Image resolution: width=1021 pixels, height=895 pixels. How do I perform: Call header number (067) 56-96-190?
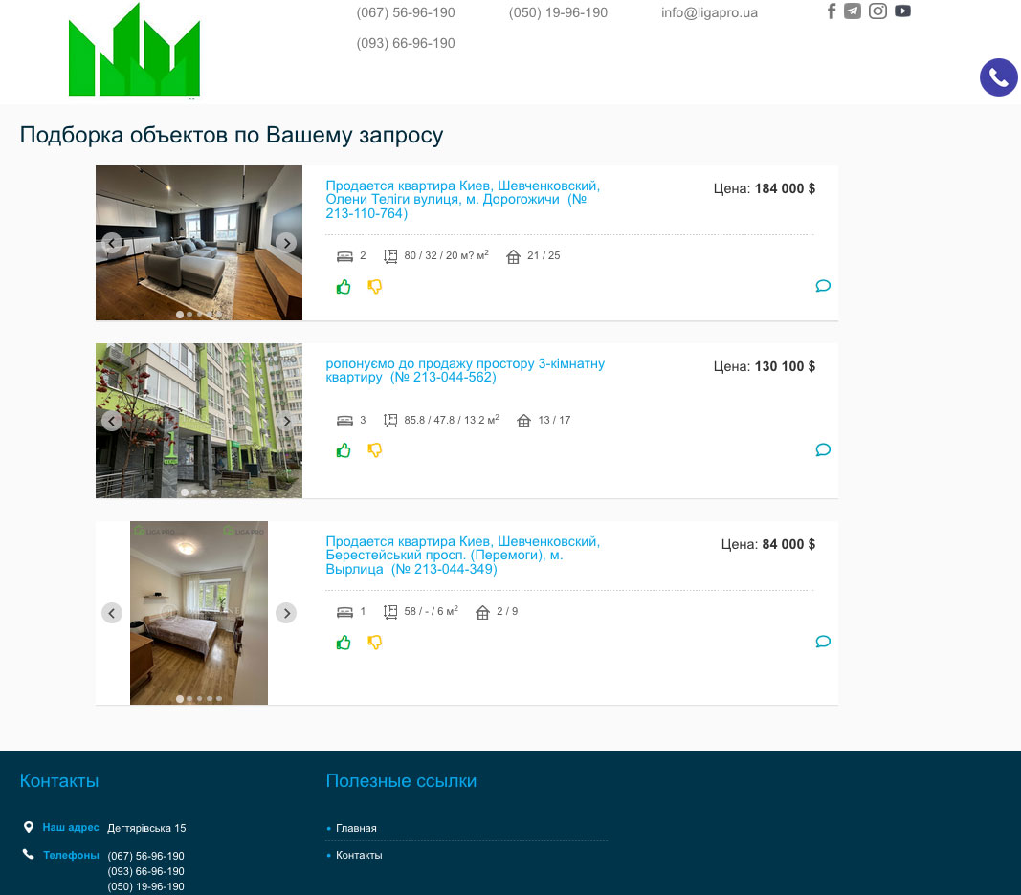406,12
